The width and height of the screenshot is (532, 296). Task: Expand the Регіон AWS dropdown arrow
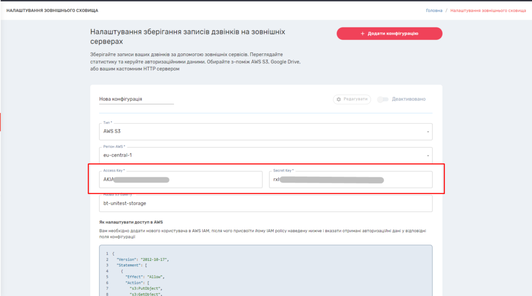tap(428, 155)
